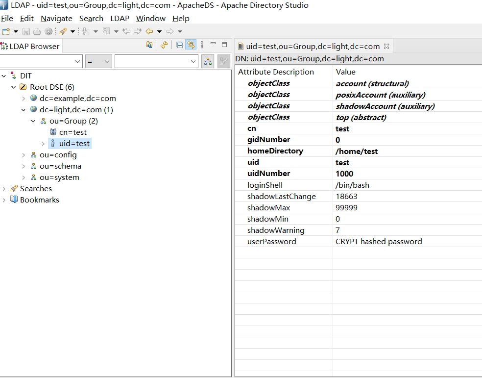Screen dimensions: 482x378
Task: Click the New wizard toolbar icon
Action: pyautogui.click(x=6, y=31)
